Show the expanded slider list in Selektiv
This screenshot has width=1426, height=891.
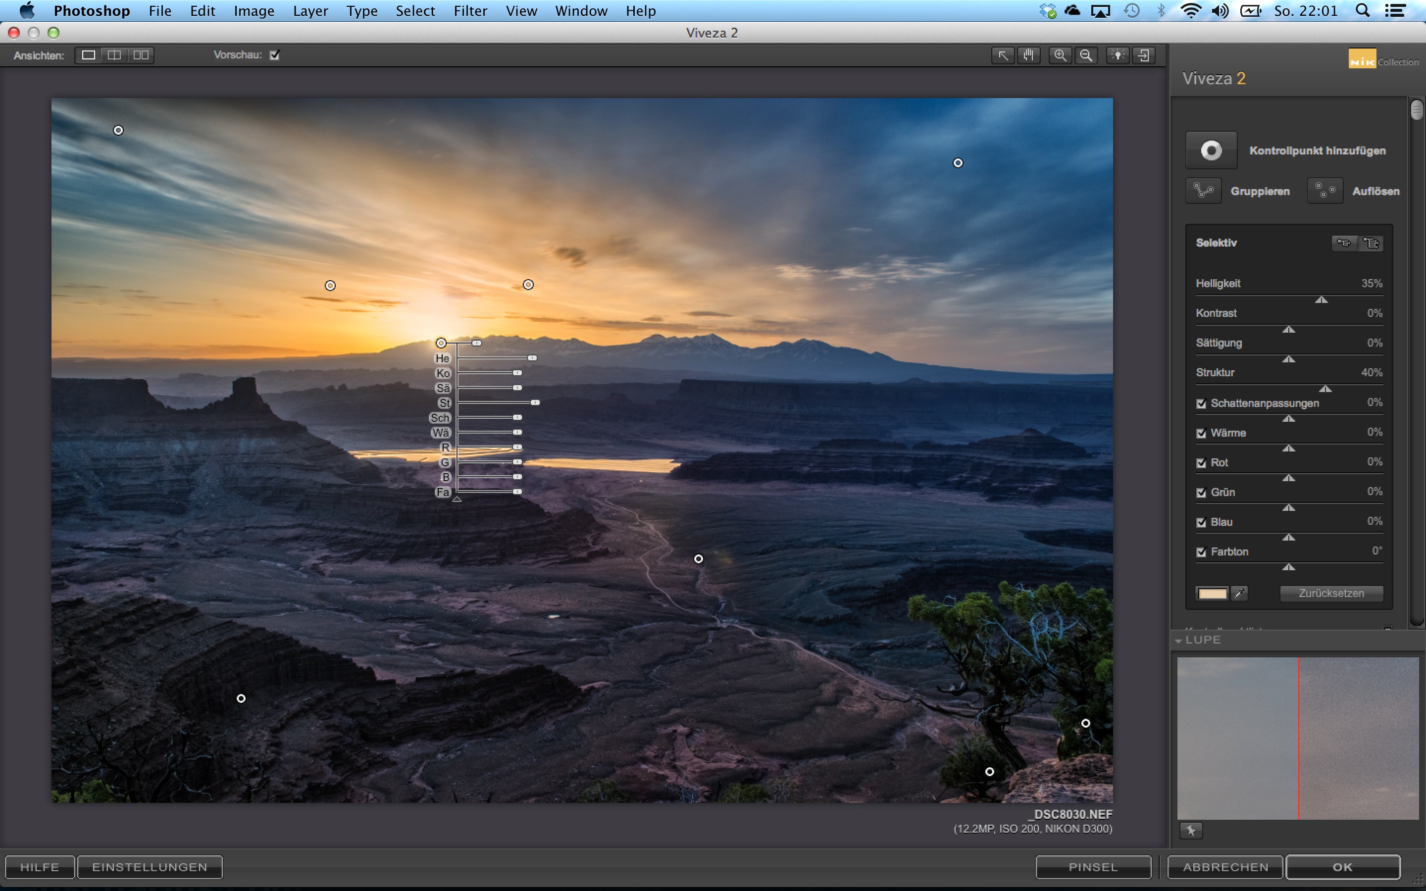(1371, 243)
